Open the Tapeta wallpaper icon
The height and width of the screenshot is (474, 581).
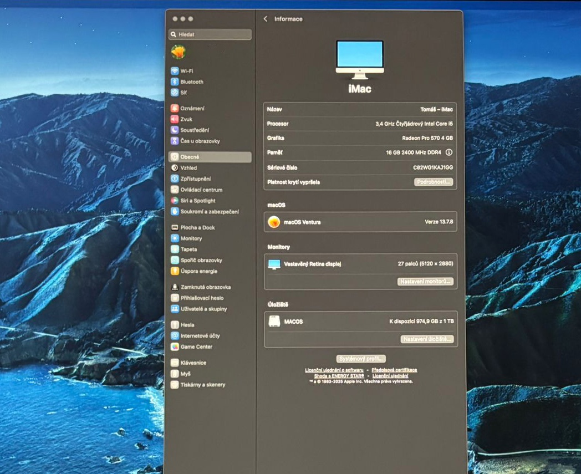click(175, 249)
